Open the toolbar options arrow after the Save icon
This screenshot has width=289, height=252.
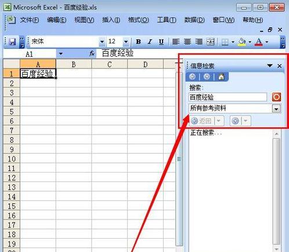pyautogui.click(x=22, y=42)
